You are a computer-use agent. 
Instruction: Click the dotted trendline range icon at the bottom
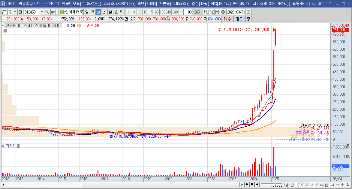coord(296,185)
